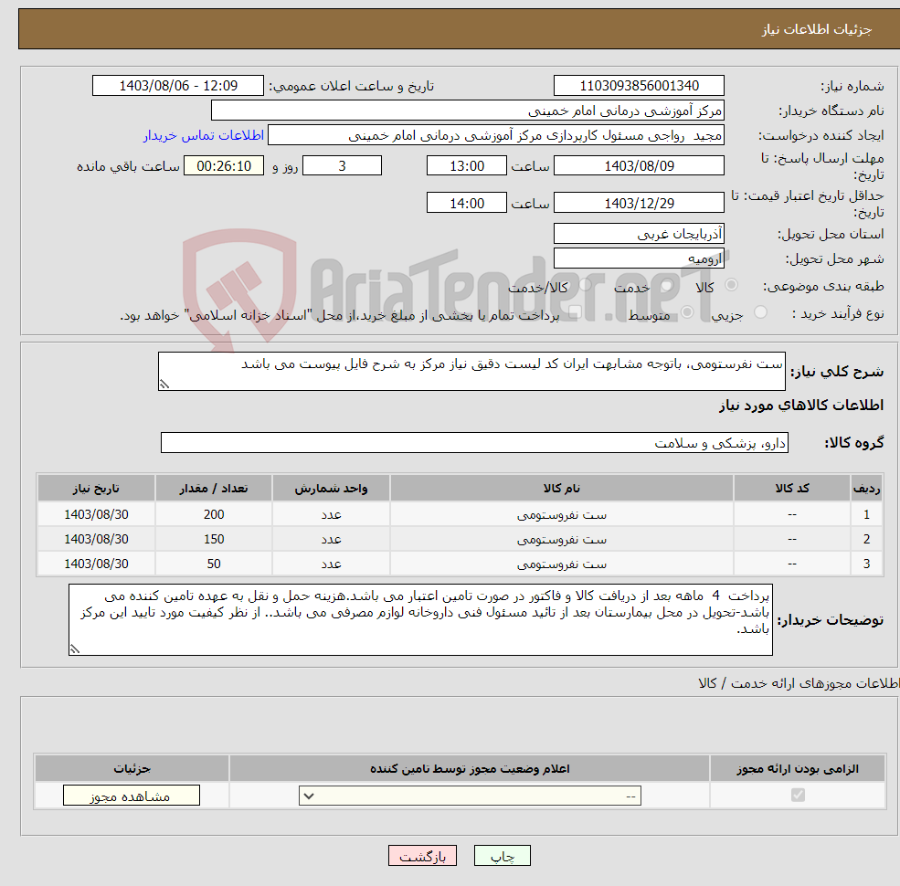Click the response deadline date 1403/08/09
900x886 pixels.
pyautogui.click(x=639, y=166)
